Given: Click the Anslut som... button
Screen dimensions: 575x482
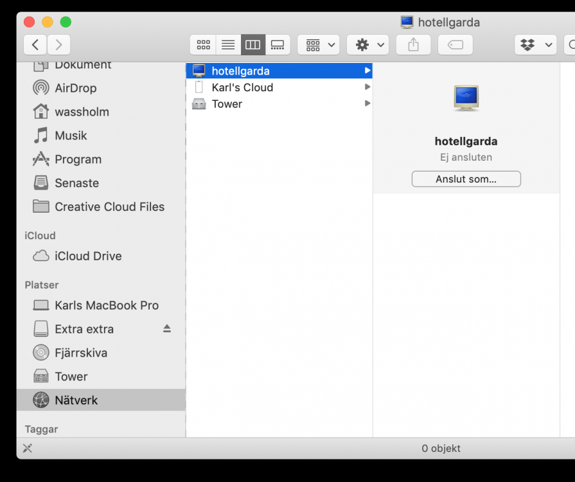Looking at the screenshot, I should [466, 179].
